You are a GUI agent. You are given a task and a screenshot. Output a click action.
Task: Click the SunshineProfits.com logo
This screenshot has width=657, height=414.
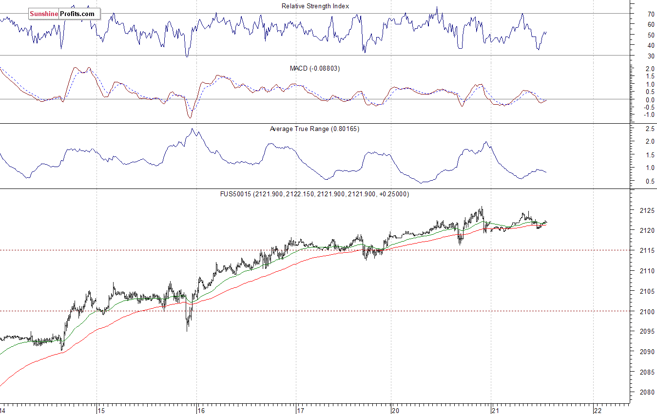click(x=64, y=14)
